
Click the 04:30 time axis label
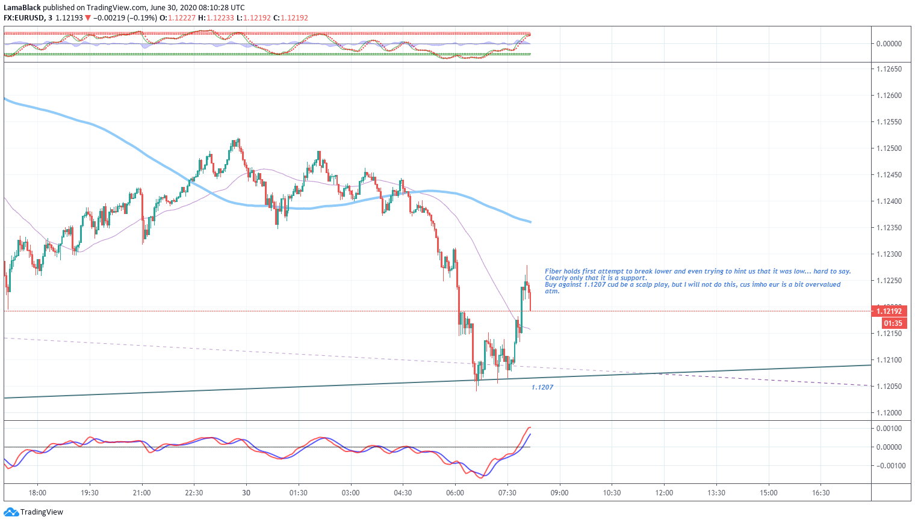tap(403, 493)
